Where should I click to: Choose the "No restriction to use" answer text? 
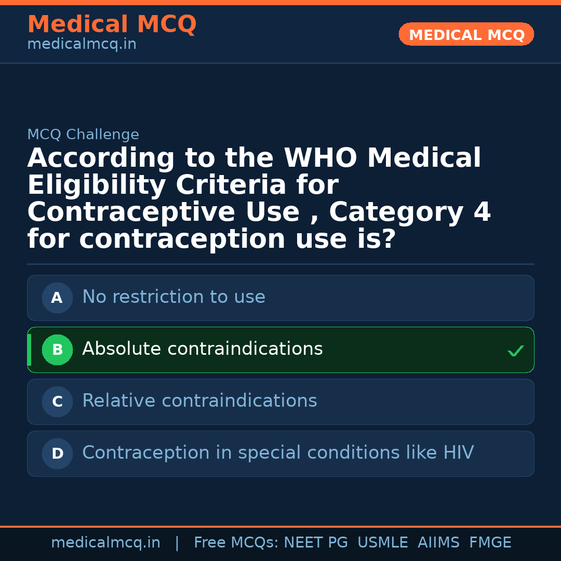pos(173,297)
